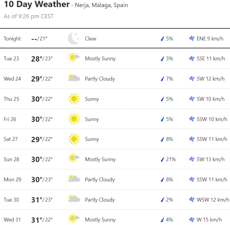Viewport: 230px width, 225px height.
Task: Click the sun icon for Sat 27
Action: pos(74,139)
